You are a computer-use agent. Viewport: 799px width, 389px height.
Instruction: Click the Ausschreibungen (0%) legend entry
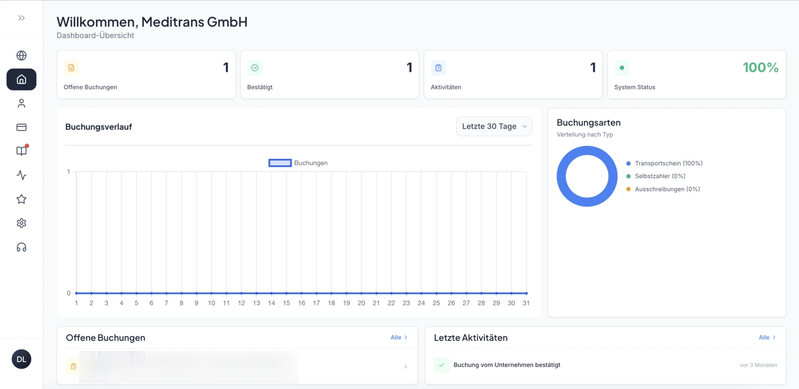pyautogui.click(x=663, y=189)
